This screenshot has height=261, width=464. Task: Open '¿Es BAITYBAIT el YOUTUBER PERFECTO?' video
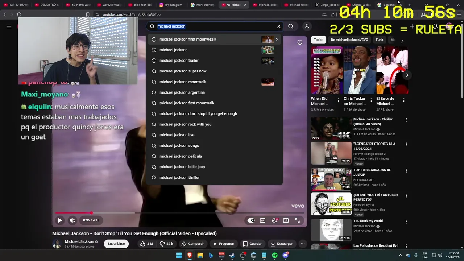pyautogui.click(x=331, y=204)
